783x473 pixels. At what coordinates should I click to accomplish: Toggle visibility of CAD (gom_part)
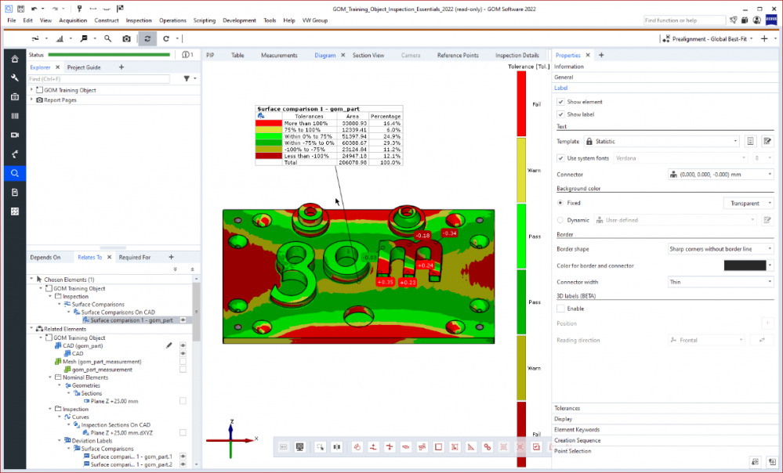click(x=183, y=345)
